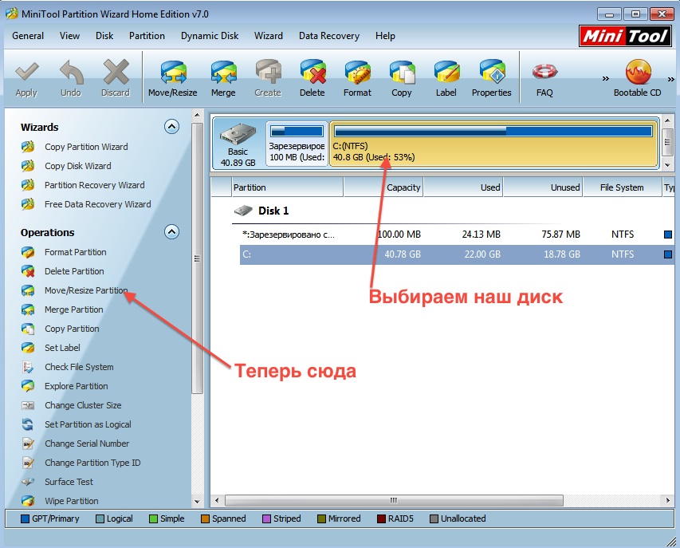Image resolution: width=680 pixels, height=548 pixels.
Task: Click the Label toolbar icon
Action: click(x=446, y=78)
